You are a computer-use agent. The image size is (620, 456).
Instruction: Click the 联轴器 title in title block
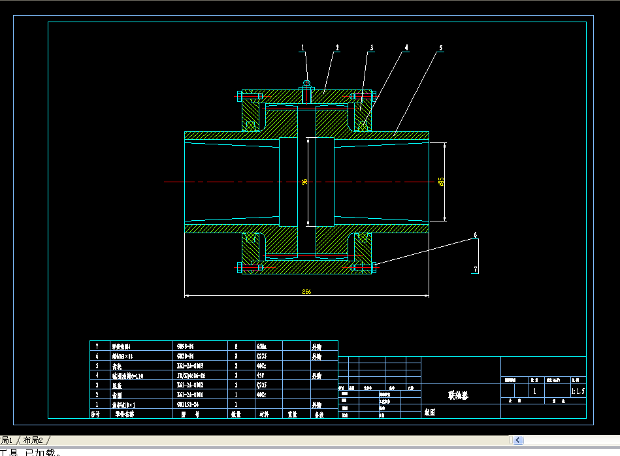click(458, 395)
